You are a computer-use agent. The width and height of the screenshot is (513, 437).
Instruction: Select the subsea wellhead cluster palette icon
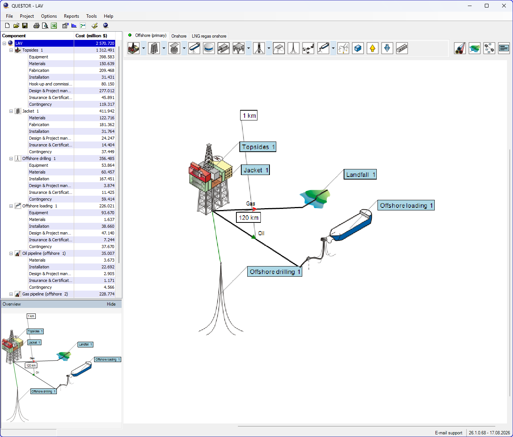308,48
